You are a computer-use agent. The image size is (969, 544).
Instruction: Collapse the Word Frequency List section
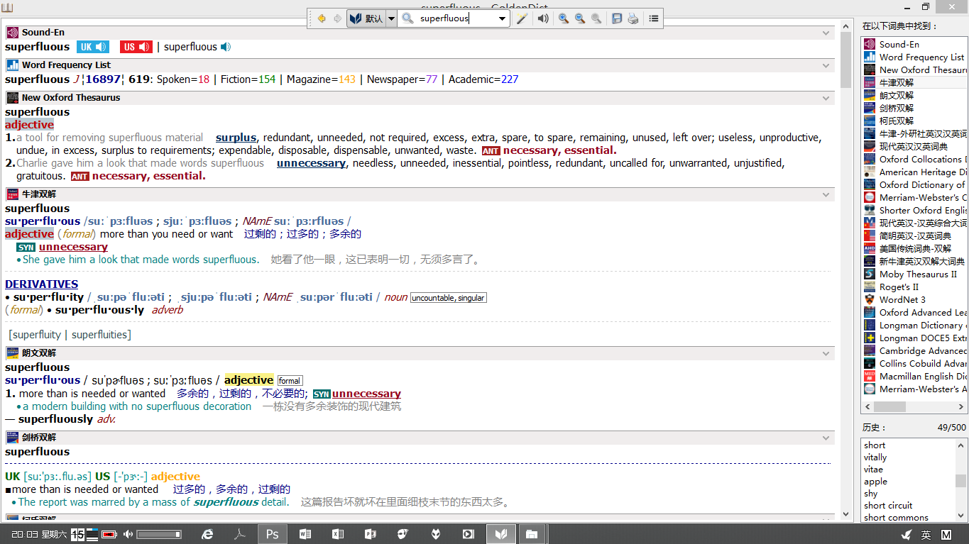(x=826, y=65)
